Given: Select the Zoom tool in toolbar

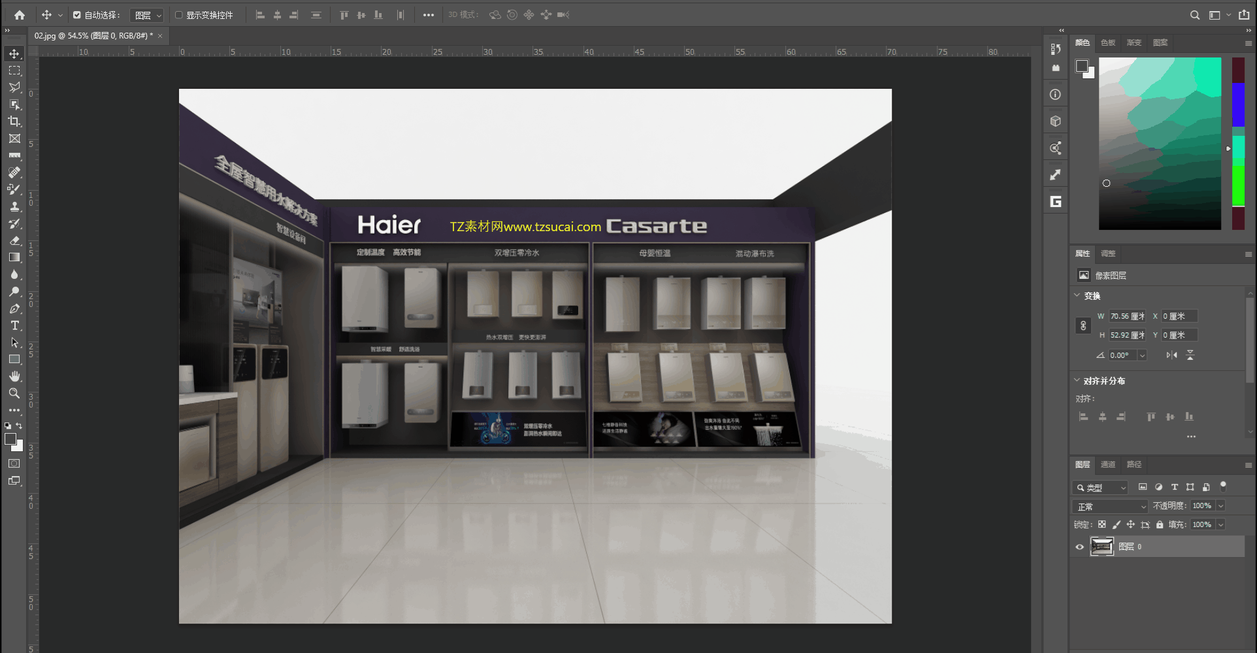Looking at the screenshot, I should [14, 393].
